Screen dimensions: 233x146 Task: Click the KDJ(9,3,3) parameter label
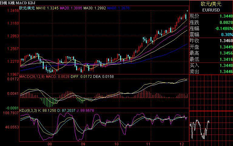pyautogui.click(x=28, y=111)
